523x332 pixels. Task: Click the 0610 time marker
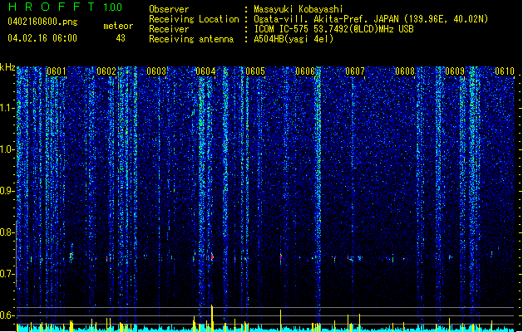[x=505, y=71]
